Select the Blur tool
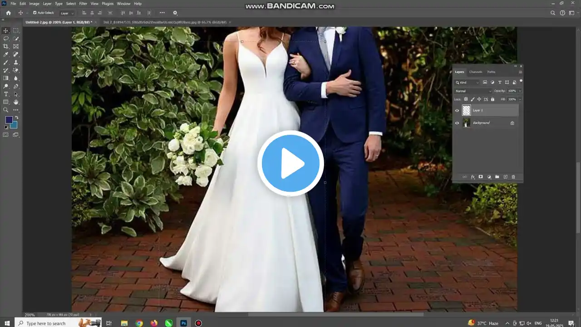Viewport: 581px width, 327px height. tap(16, 78)
